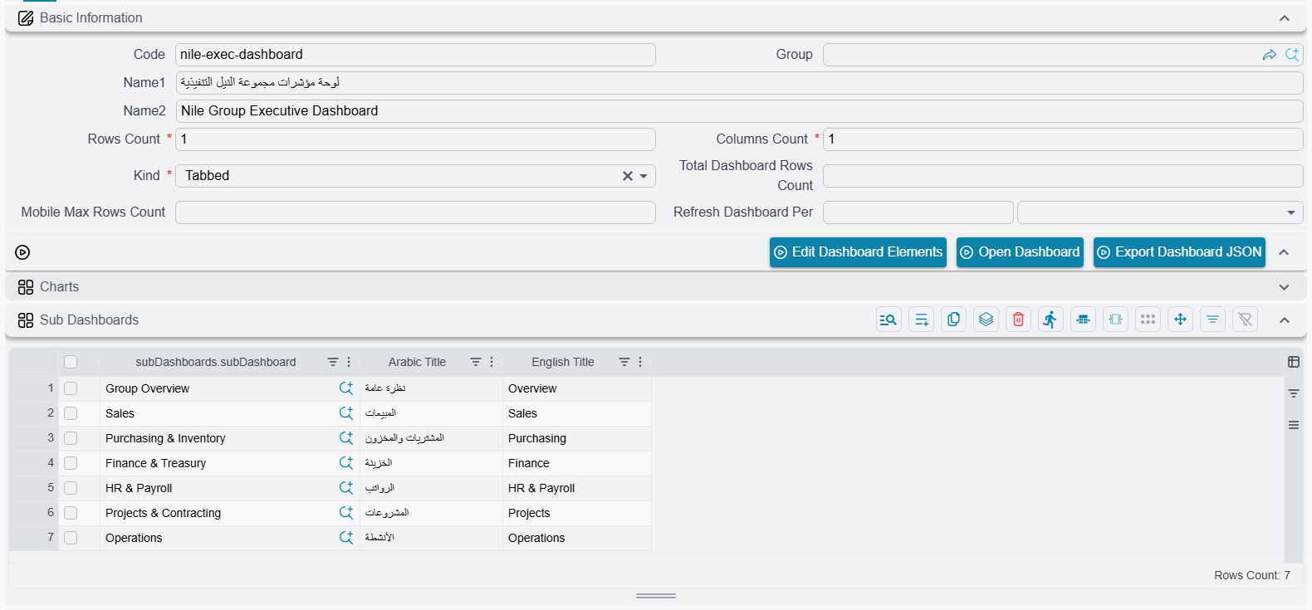Click the Name2 input field
The width and height of the screenshot is (1312, 610).
[x=739, y=111]
